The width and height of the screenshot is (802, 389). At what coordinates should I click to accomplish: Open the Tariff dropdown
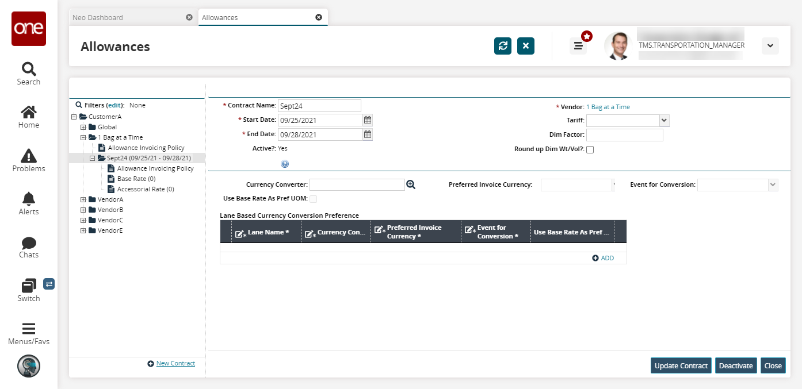(x=664, y=120)
